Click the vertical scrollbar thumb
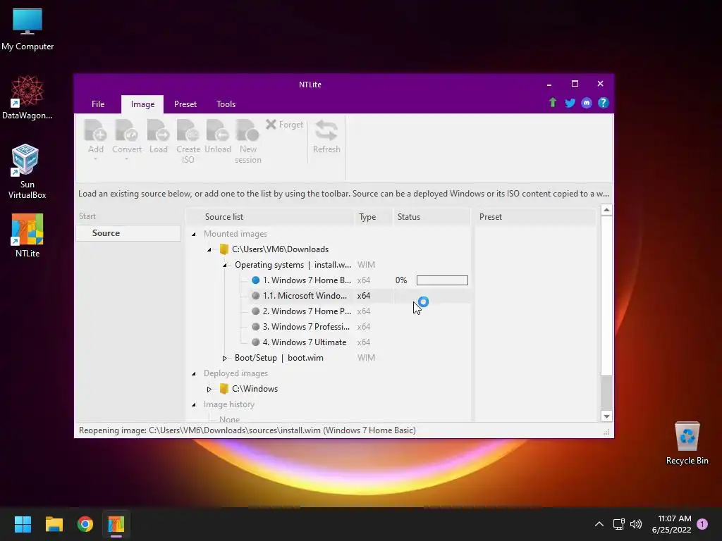Viewport: 722px width, 541px height. [x=606, y=295]
